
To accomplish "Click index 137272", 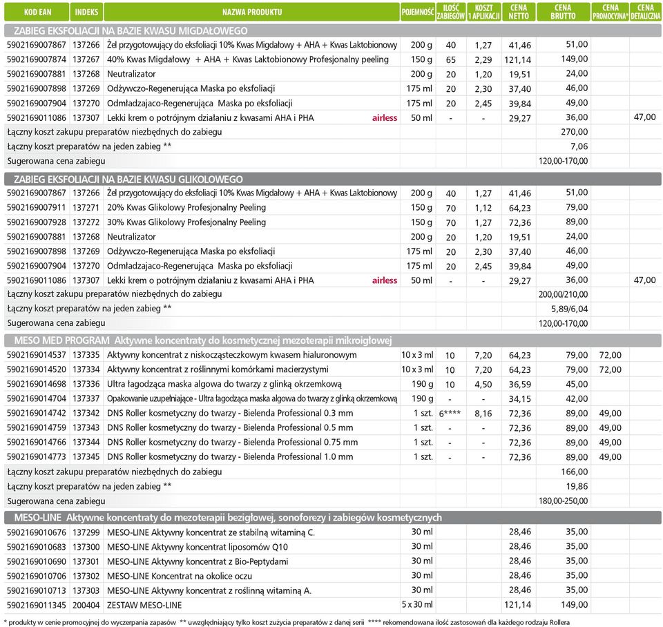I will click(x=86, y=222).
